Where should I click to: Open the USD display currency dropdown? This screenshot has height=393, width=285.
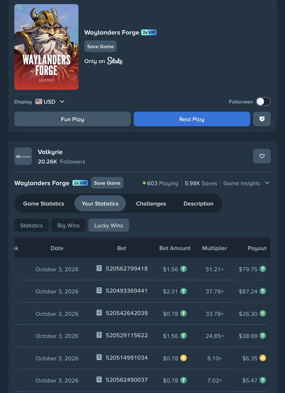coord(50,102)
